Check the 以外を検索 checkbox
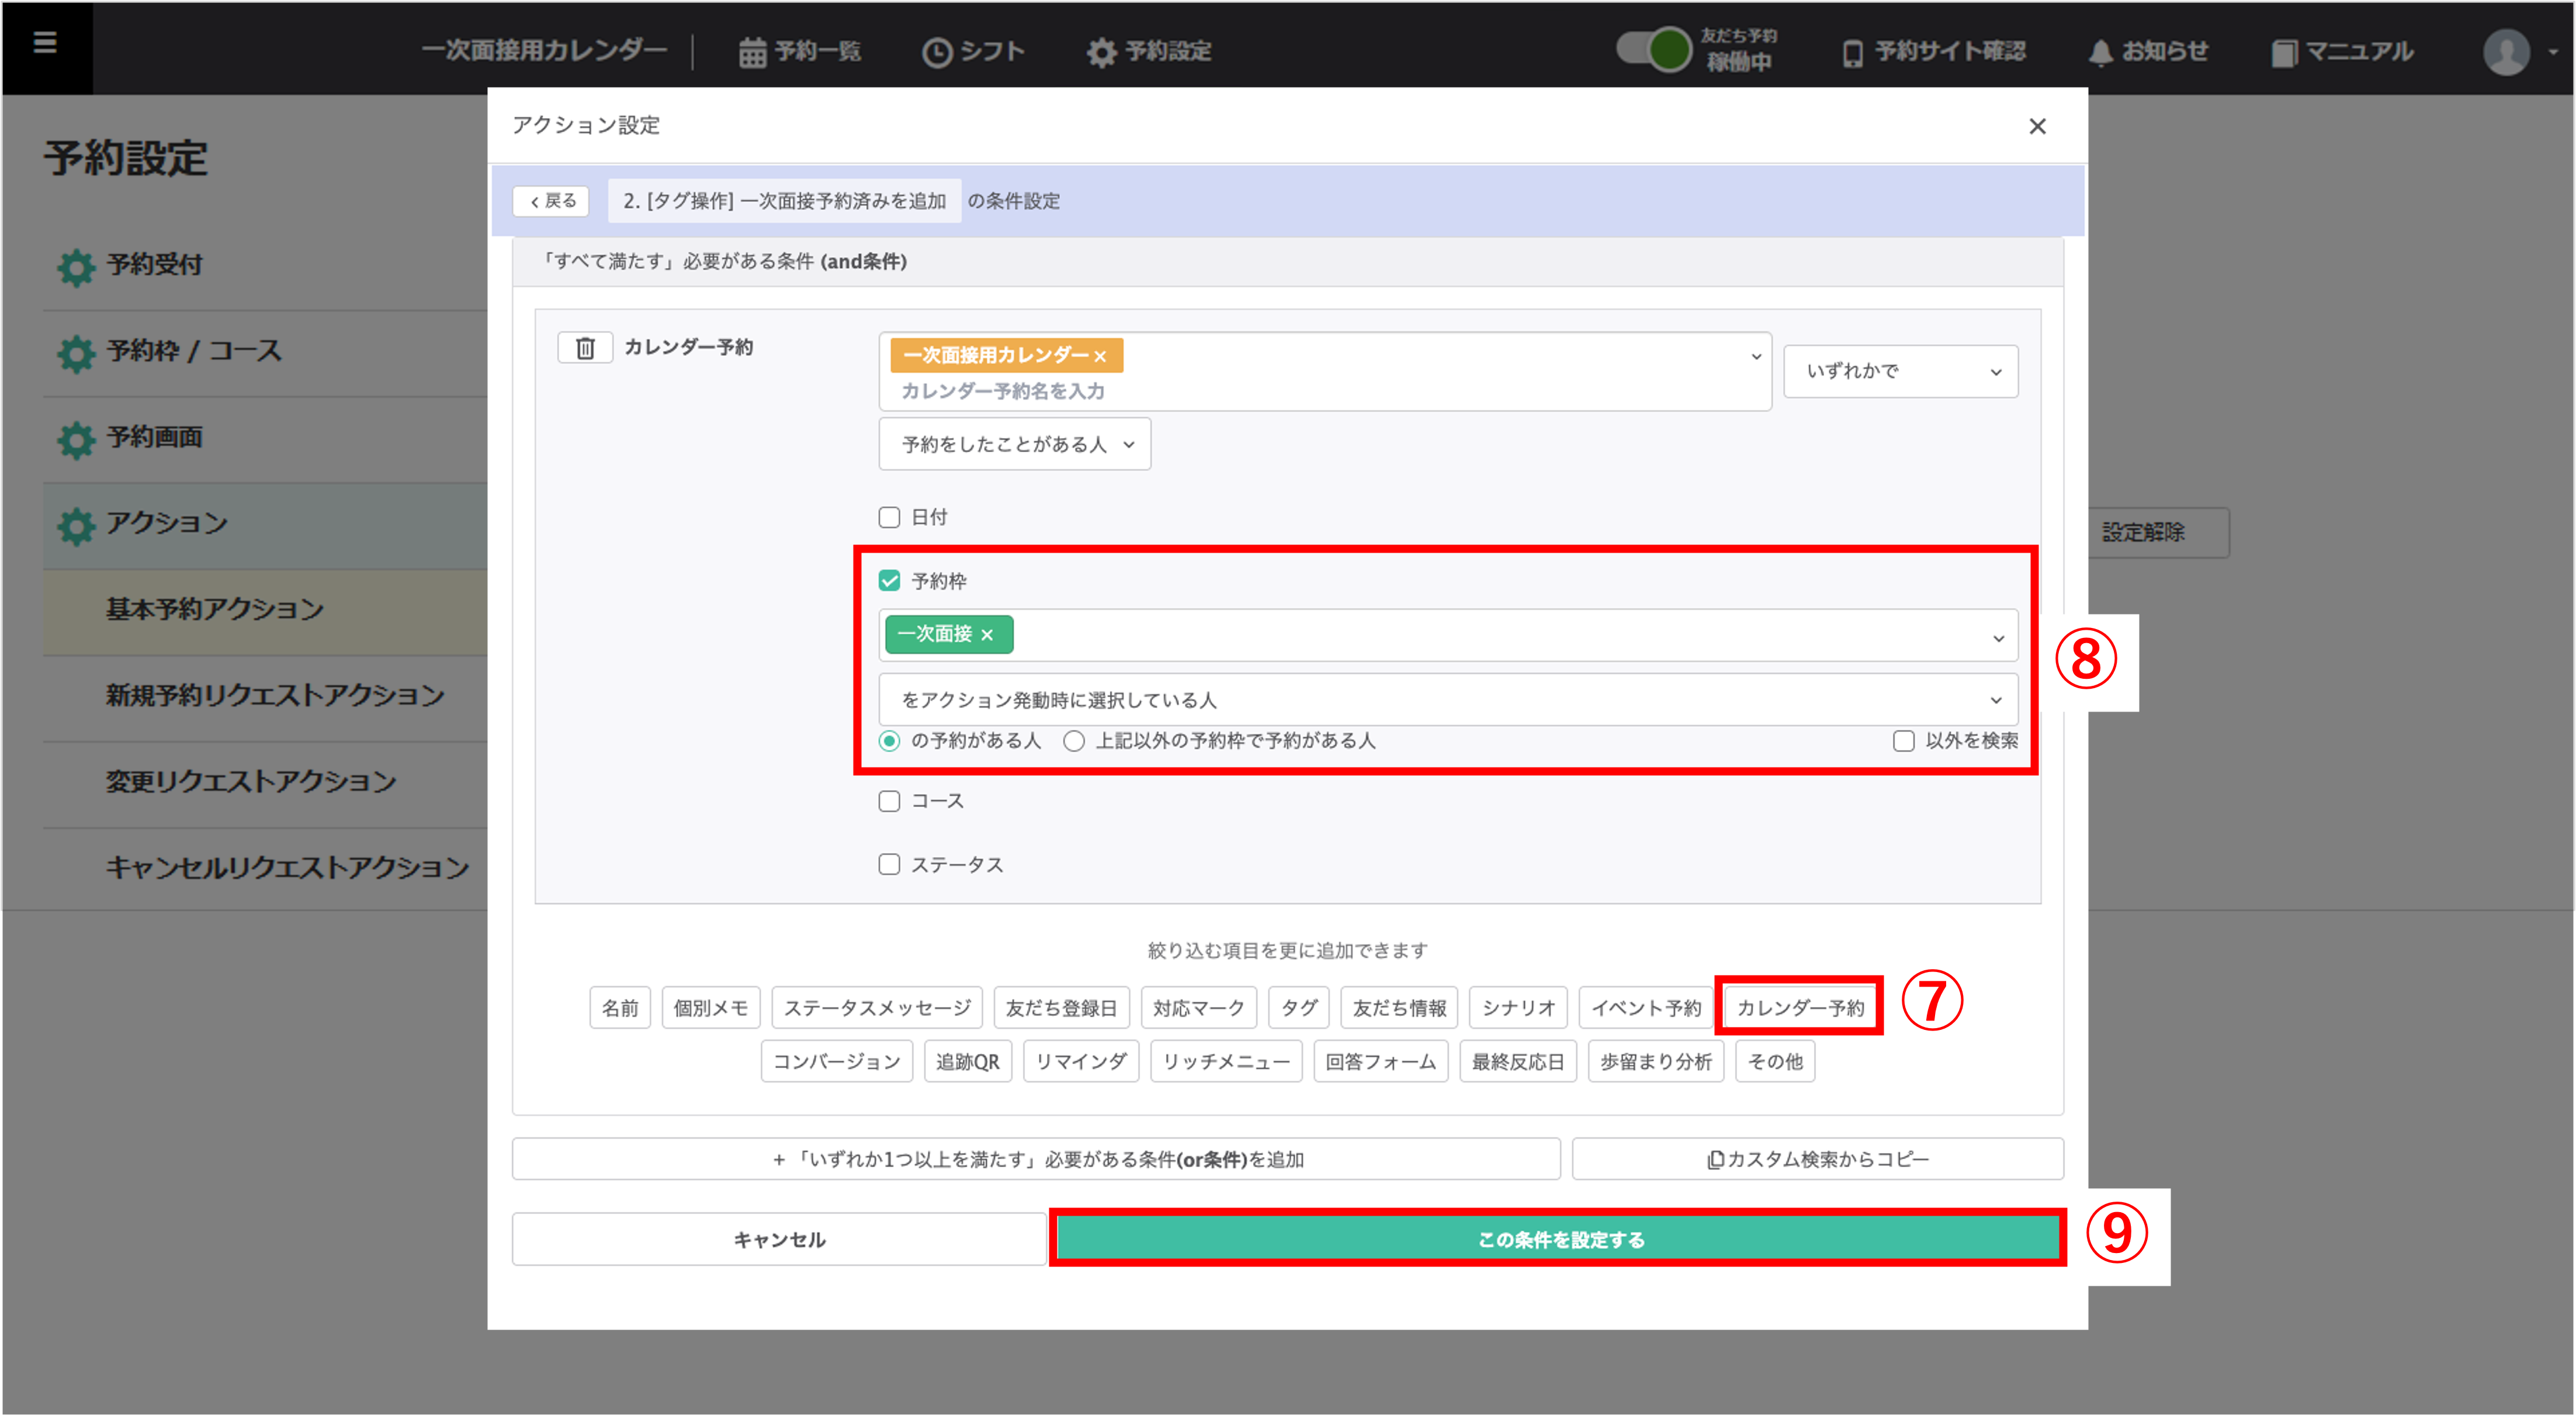The height and width of the screenshot is (1416, 2576). coord(1904,741)
